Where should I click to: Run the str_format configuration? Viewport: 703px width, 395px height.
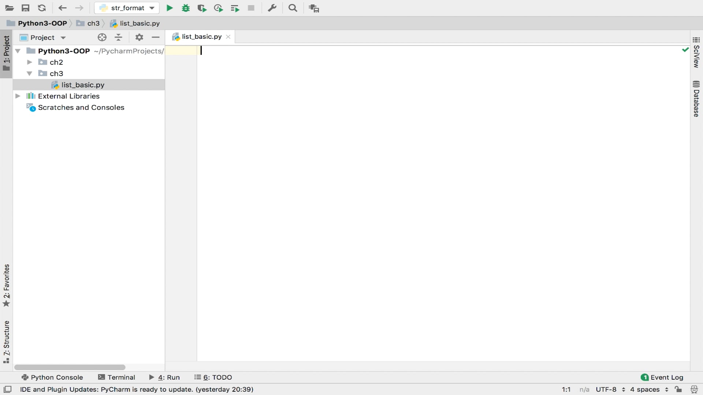click(170, 8)
